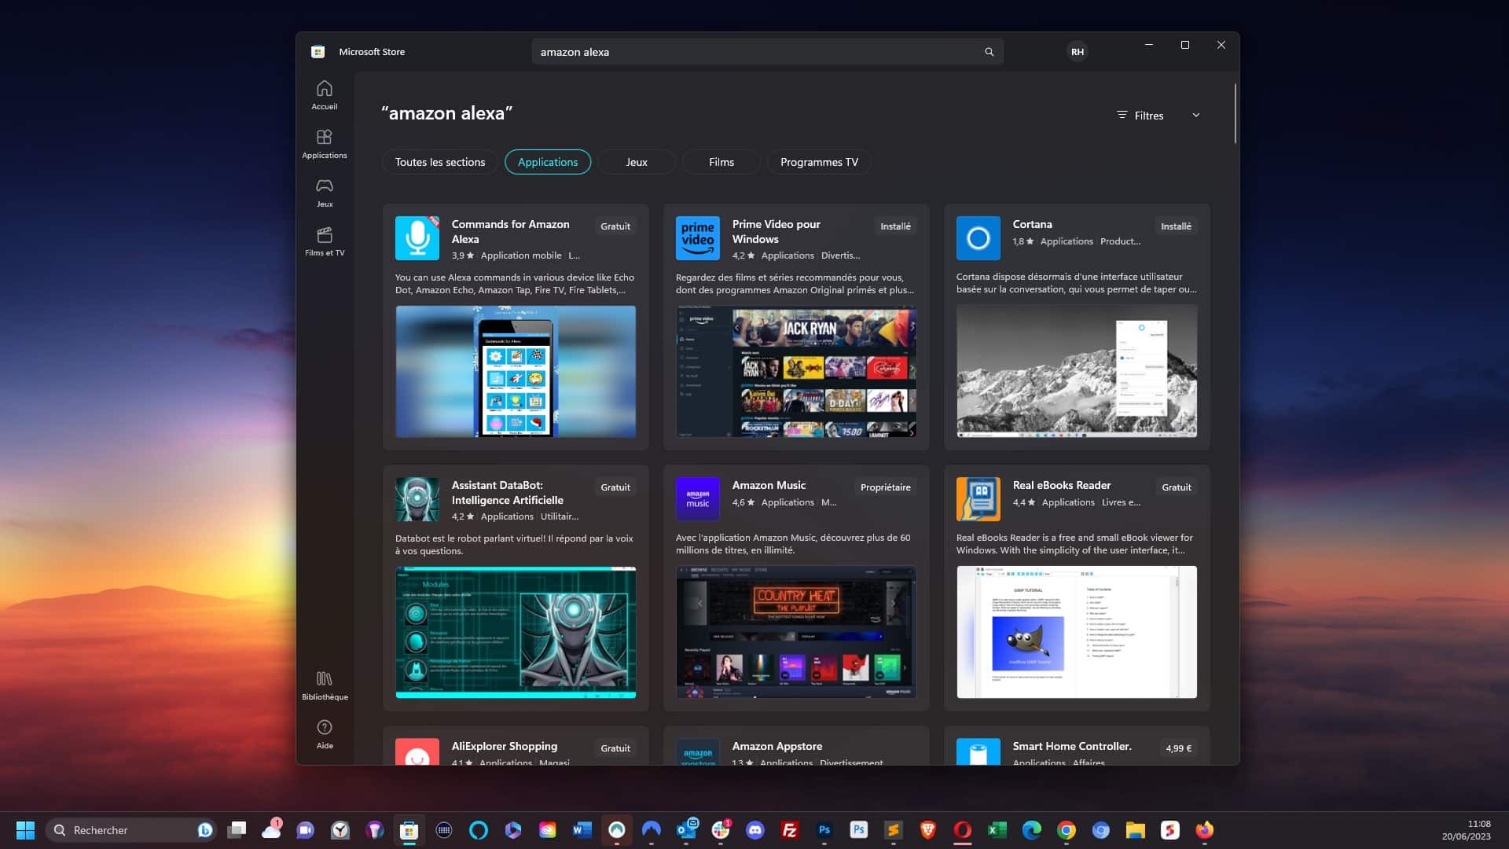Viewport: 1509px width, 849px height.
Task: Click the results vertical scrollbar
Action: coord(1235,114)
